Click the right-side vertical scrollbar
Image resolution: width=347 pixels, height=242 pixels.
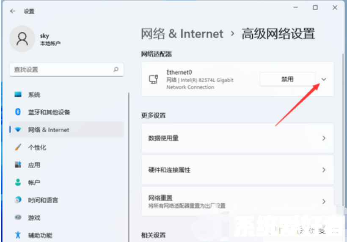[342, 127]
